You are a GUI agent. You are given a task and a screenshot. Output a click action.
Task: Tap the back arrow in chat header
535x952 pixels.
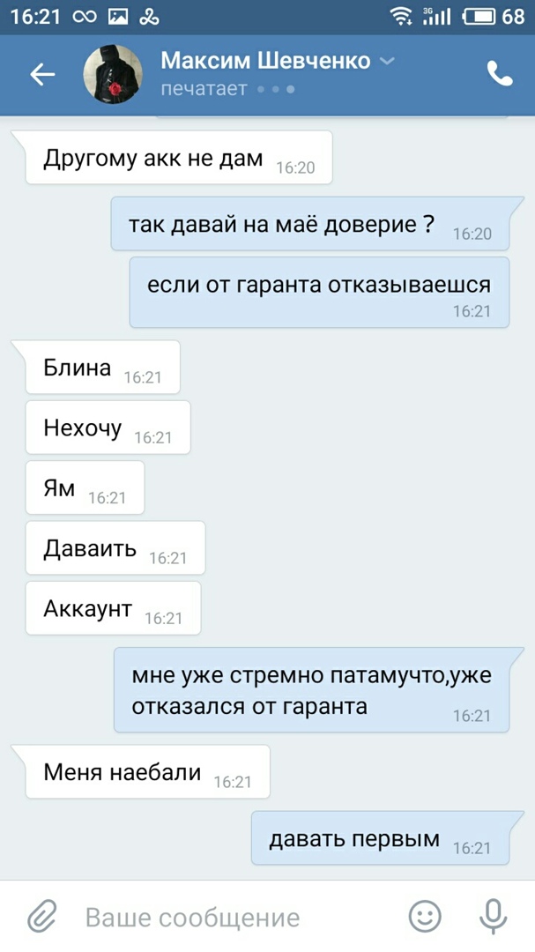(x=42, y=75)
